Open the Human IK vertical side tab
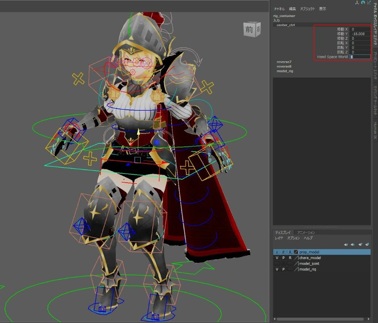This screenshot has width=378, height=323. (375, 130)
